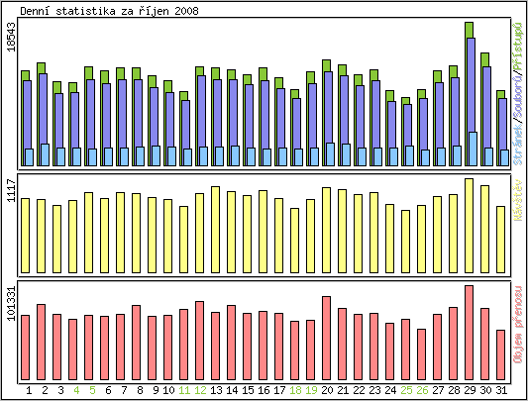Viewport: 528px width, 401px height.
Task: Click day label 23 on the x-axis
Action: tap(374, 390)
